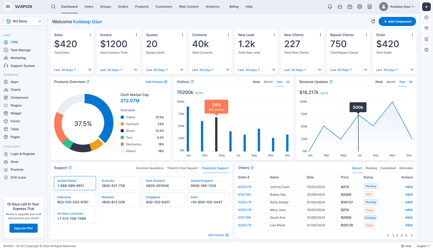Image resolution: width=433 pixels, height=250 pixels.
Task: Click the arrow on the Quotes card
Action: point(181,70)
